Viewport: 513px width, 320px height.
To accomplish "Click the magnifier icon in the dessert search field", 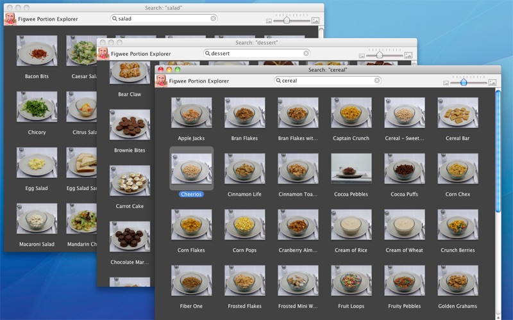I will tap(207, 53).
